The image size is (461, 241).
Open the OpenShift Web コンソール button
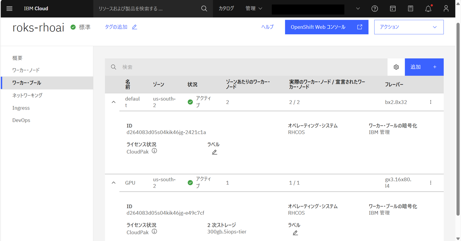tap(327, 27)
